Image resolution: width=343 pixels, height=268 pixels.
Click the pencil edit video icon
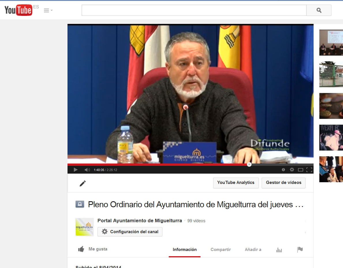(x=83, y=183)
